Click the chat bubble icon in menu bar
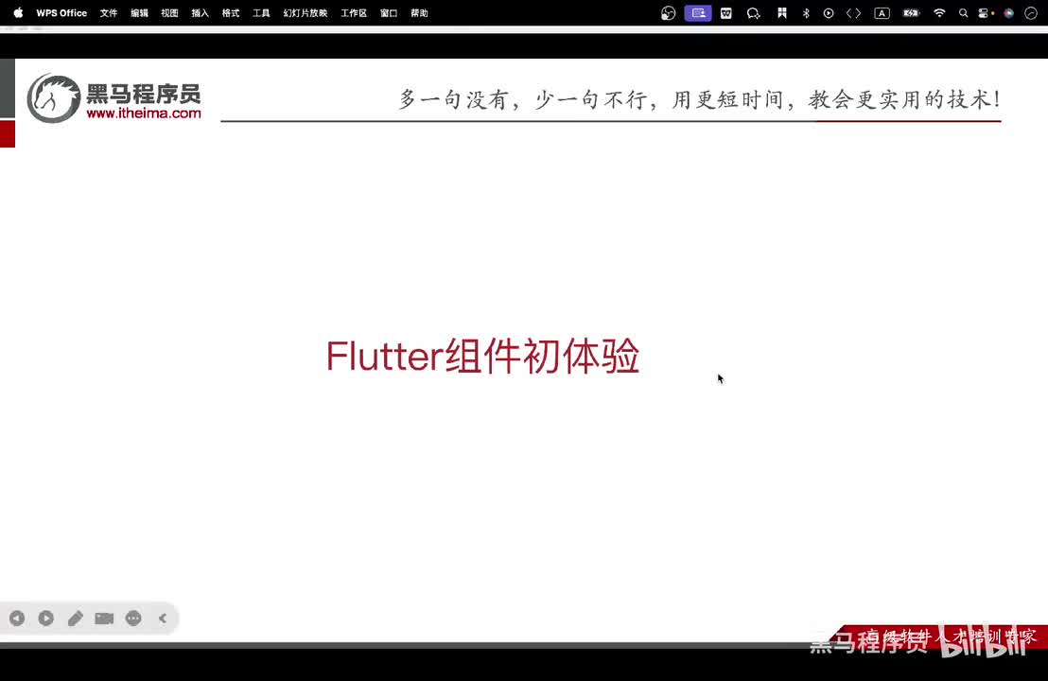Screen dimensions: 1048x681 pos(753,12)
